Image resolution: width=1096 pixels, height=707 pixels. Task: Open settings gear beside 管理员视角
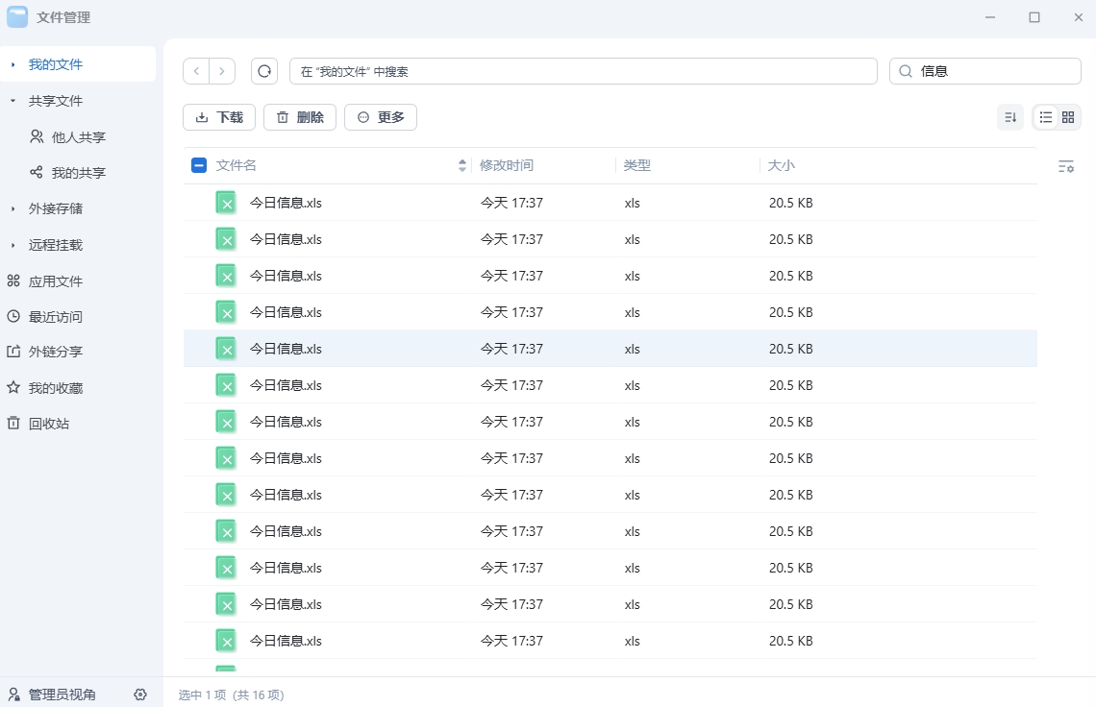(x=140, y=695)
